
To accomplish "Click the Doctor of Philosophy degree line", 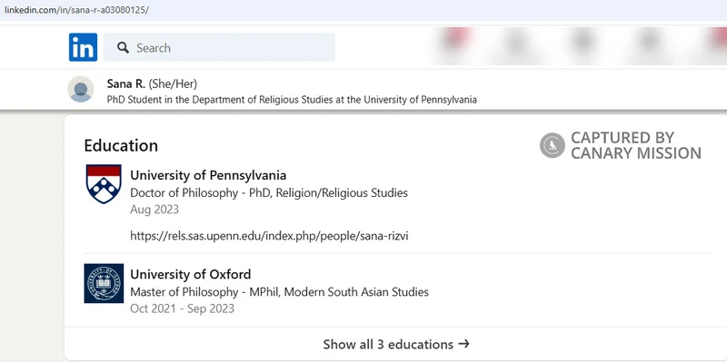I will click(x=269, y=193).
